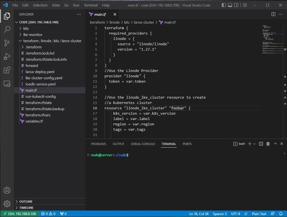
Task: Open terraform.tfvars in the explorer
Action: (50, 115)
